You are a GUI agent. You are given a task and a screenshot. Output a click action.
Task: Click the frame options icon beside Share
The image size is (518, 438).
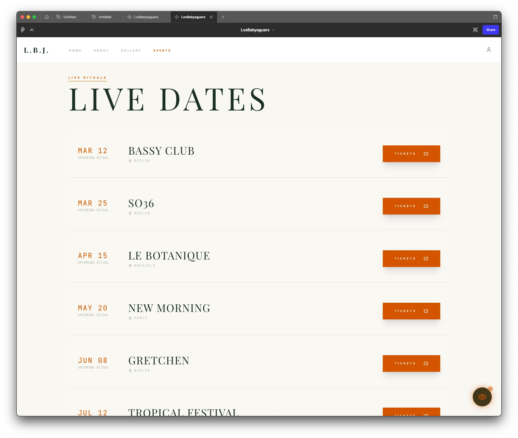[475, 30]
